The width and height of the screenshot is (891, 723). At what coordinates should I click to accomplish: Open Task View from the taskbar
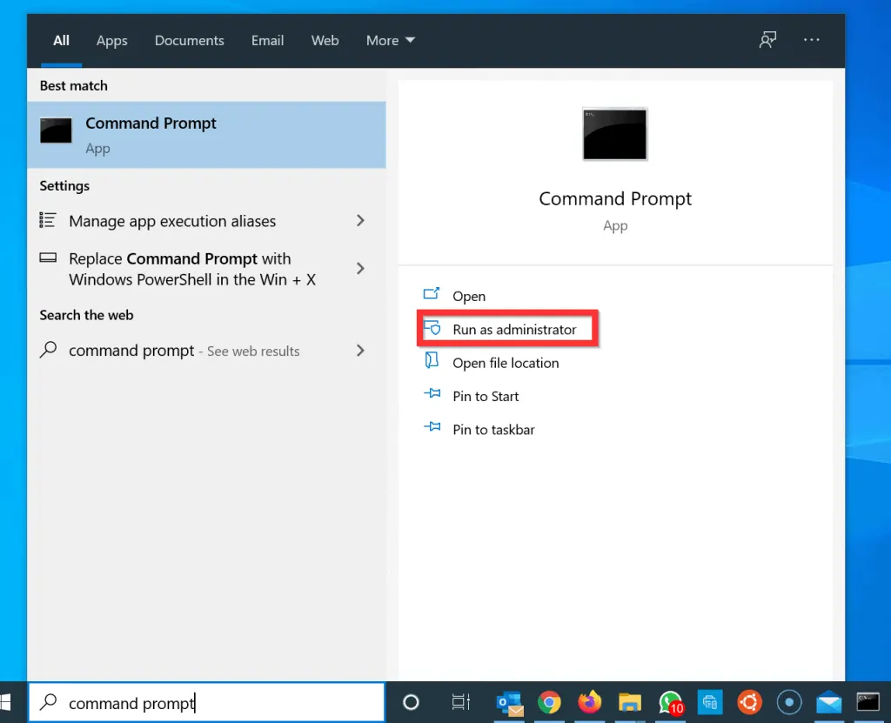pos(459,702)
